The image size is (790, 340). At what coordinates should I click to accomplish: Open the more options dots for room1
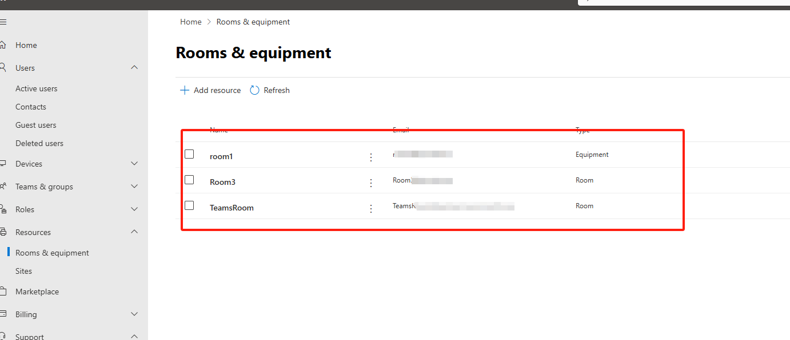pos(371,157)
